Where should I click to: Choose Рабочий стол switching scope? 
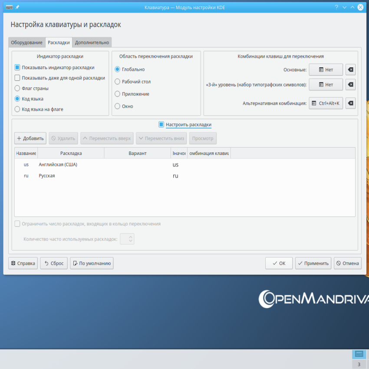(117, 82)
